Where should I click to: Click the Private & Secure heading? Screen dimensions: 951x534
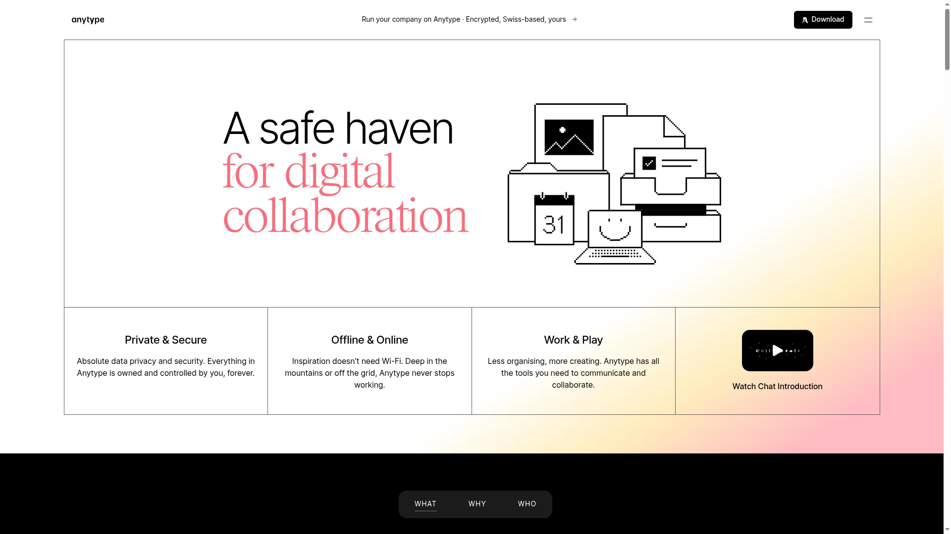point(166,340)
